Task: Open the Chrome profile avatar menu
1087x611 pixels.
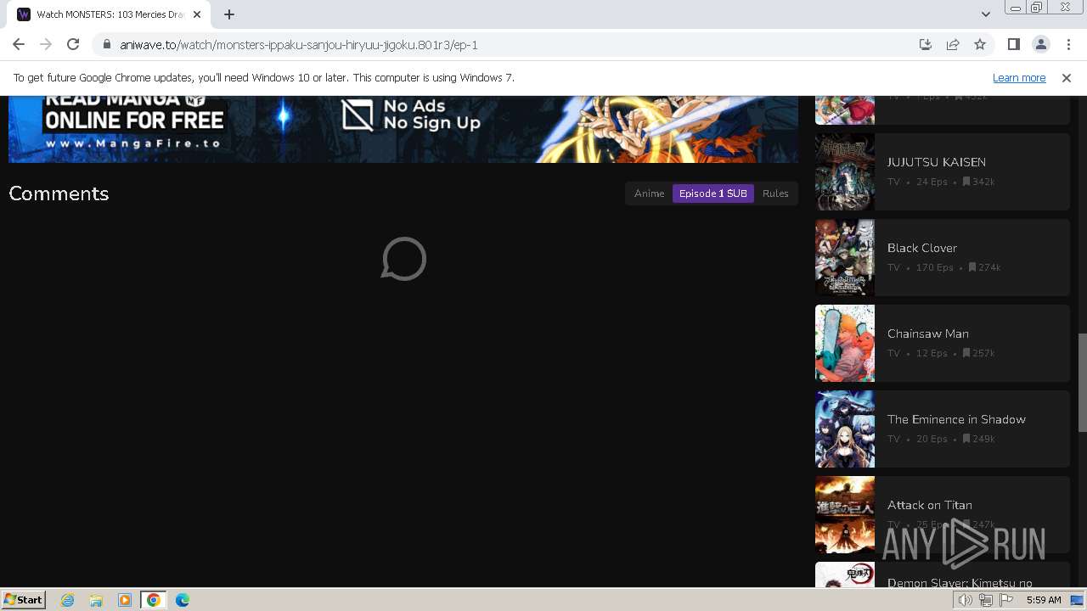Action: point(1040,44)
